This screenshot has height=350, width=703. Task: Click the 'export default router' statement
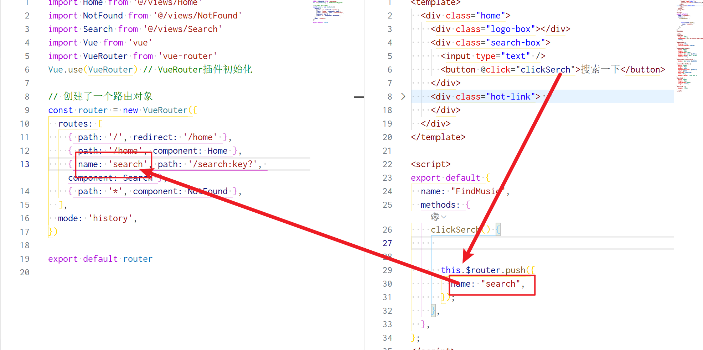pyautogui.click(x=100, y=259)
